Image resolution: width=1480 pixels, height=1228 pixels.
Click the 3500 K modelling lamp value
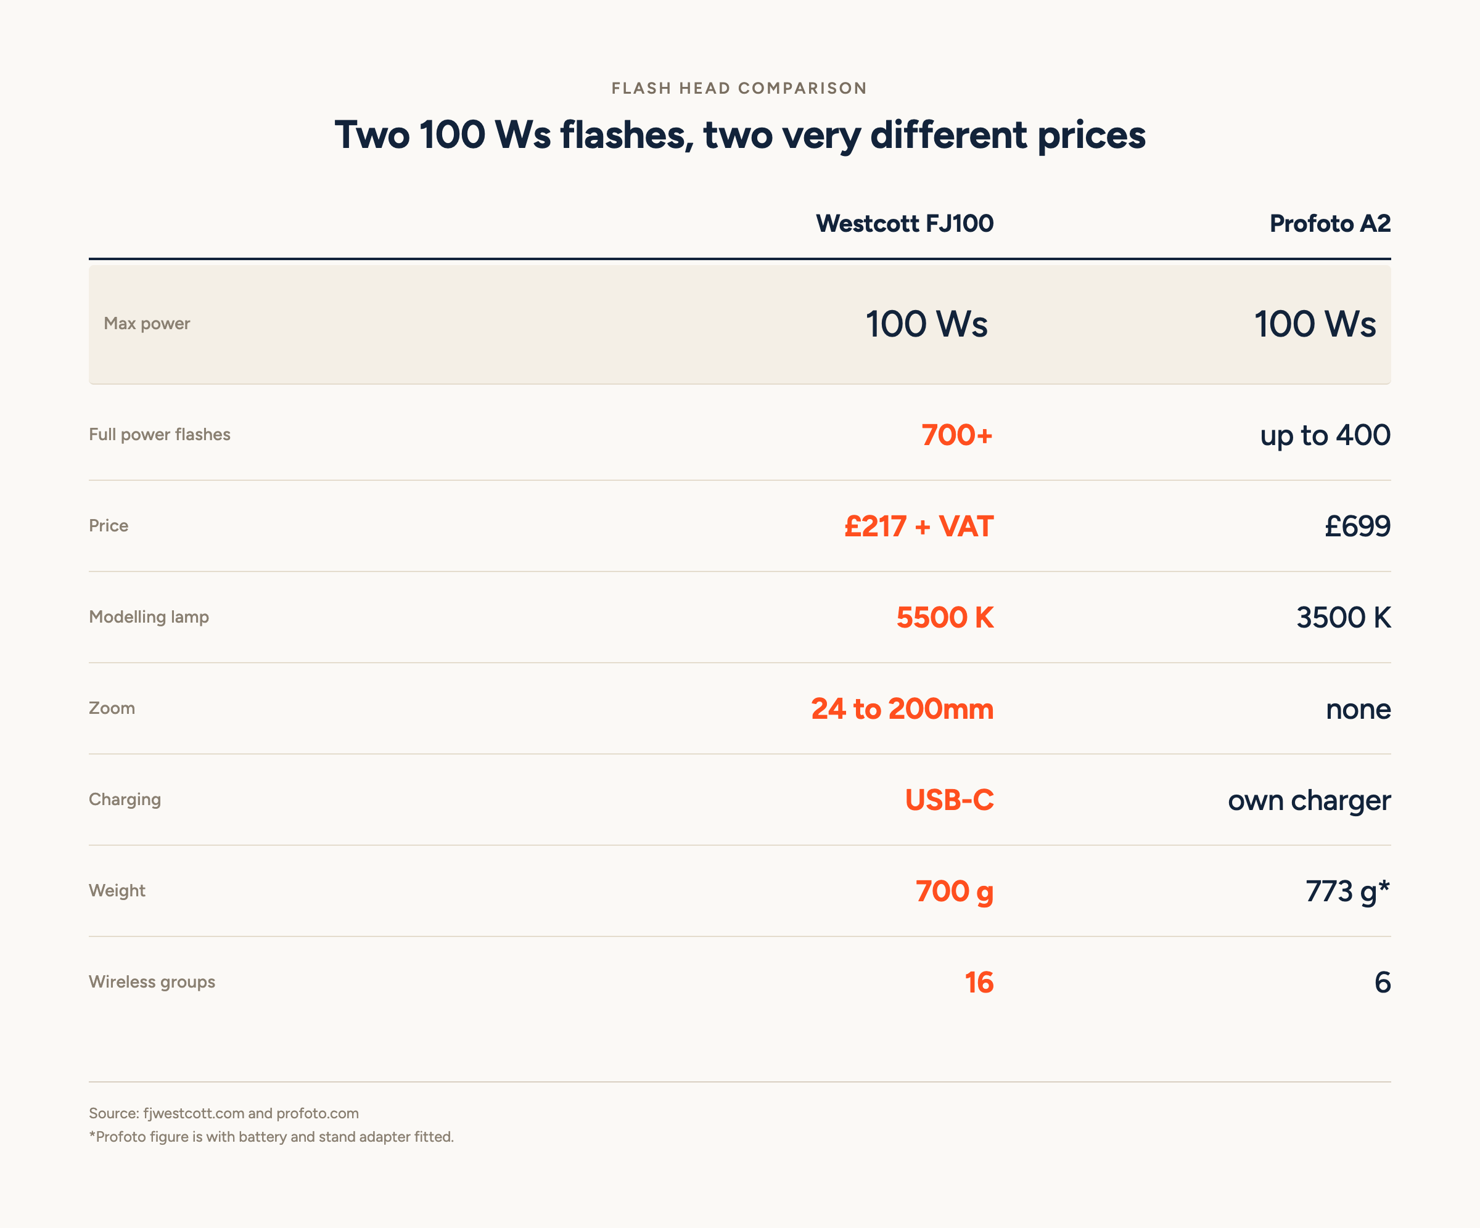pyautogui.click(x=1343, y=617)
